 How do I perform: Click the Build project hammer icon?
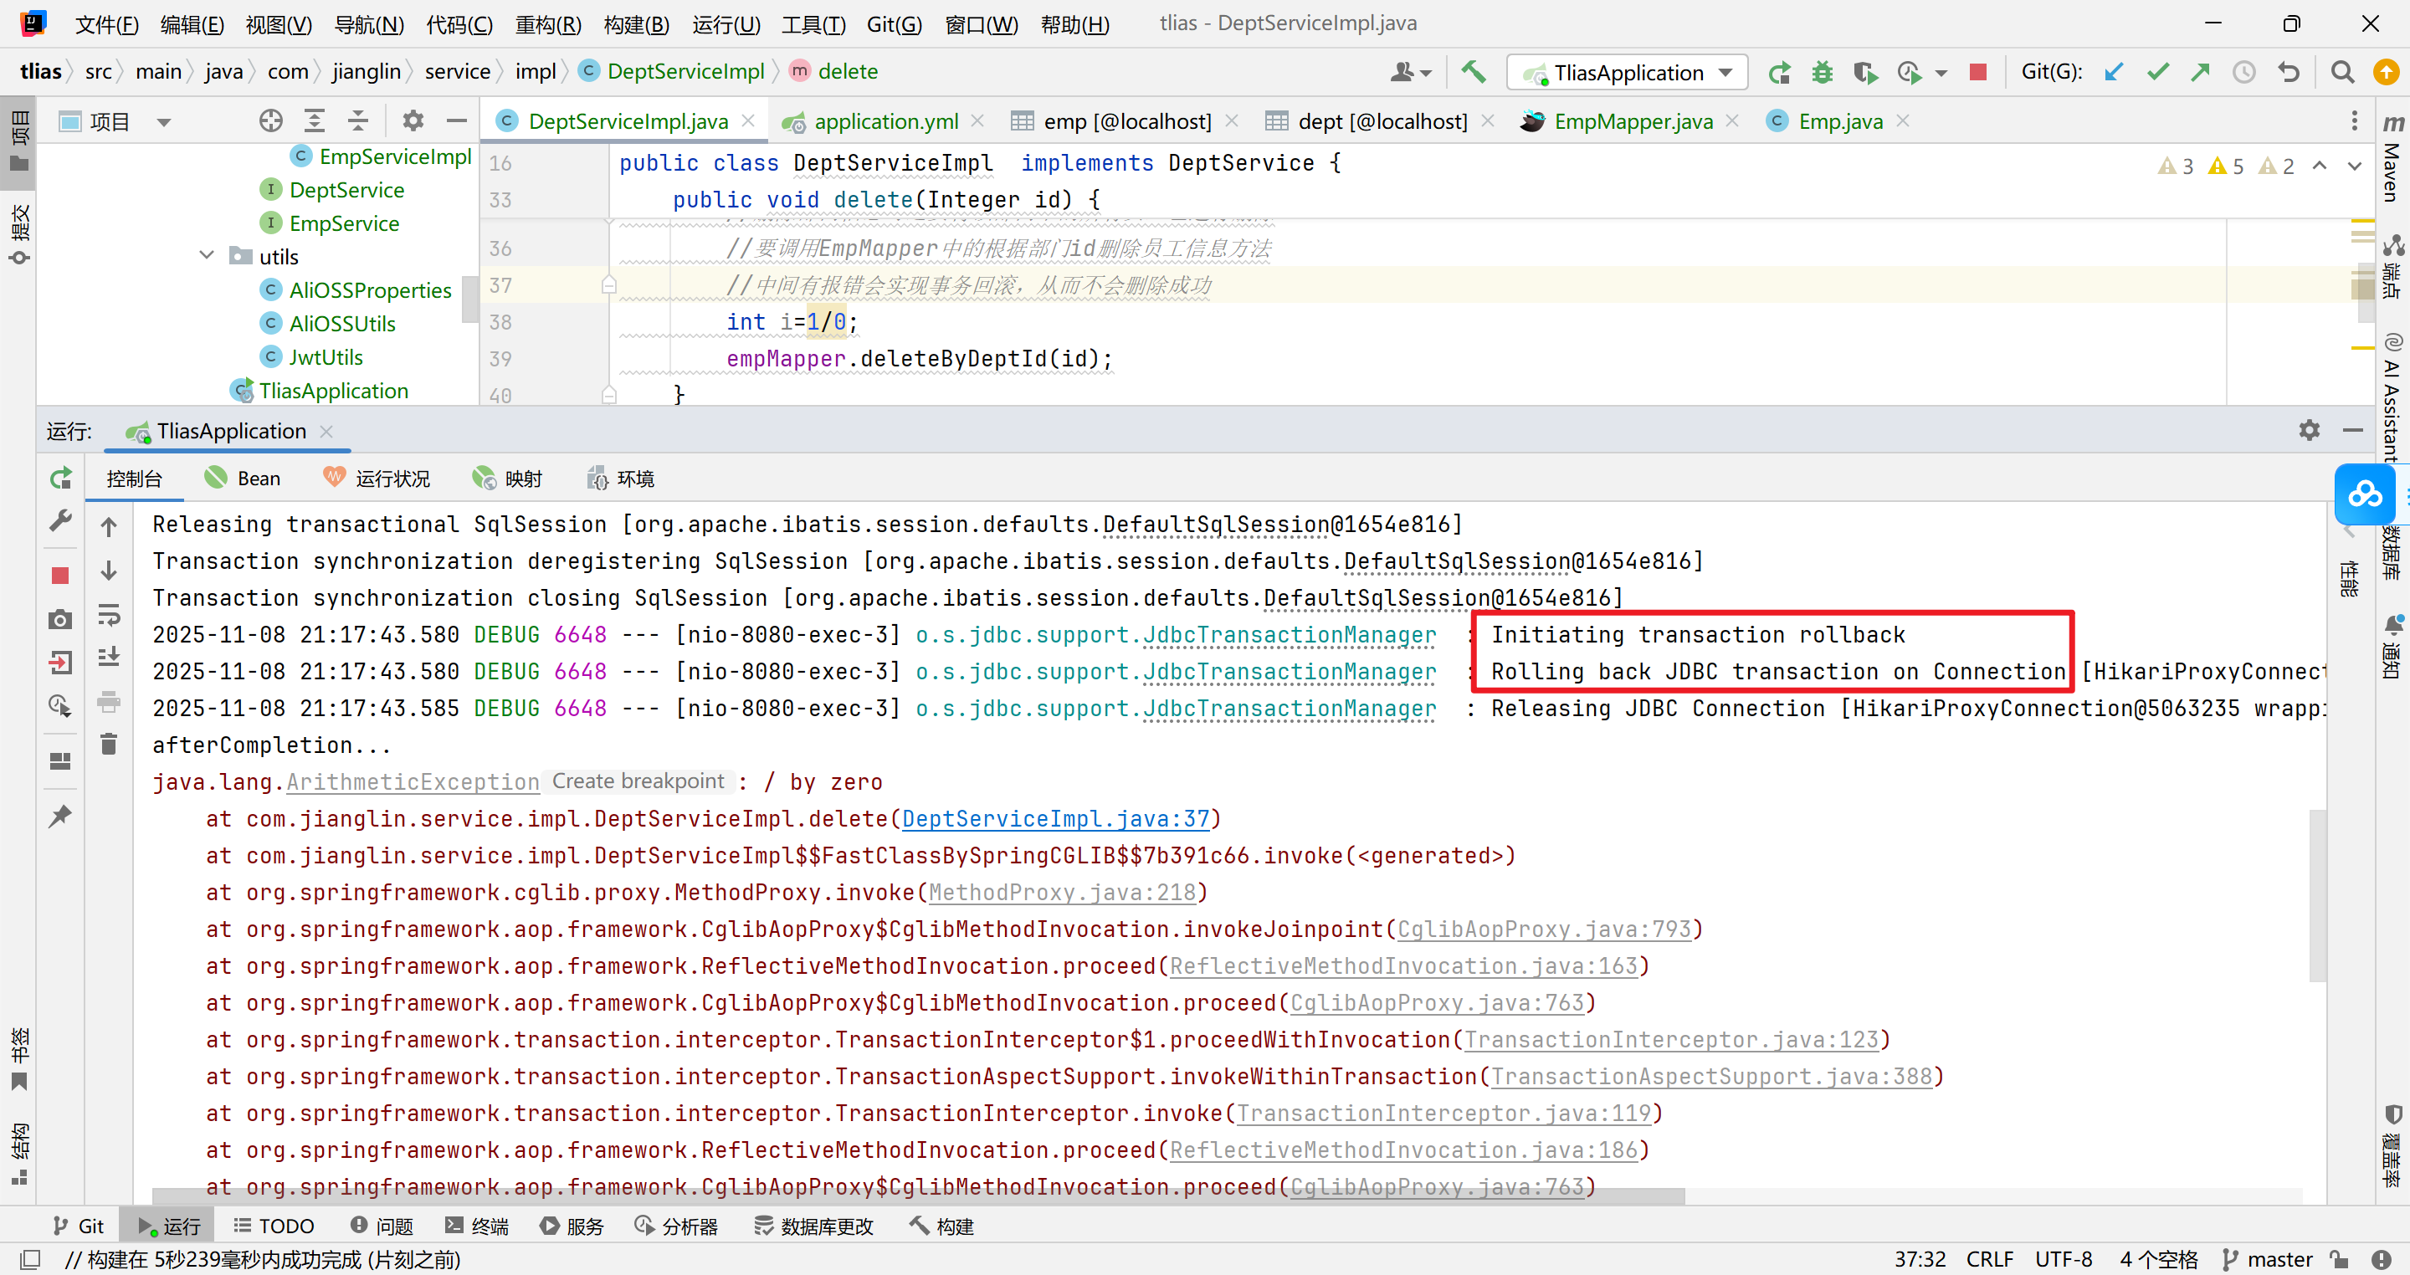1474,72
